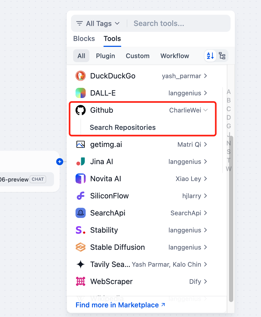Switch to the Blocks tab
Screen dimensions: 261x317
pyautogui.click(x=84, y=39)
